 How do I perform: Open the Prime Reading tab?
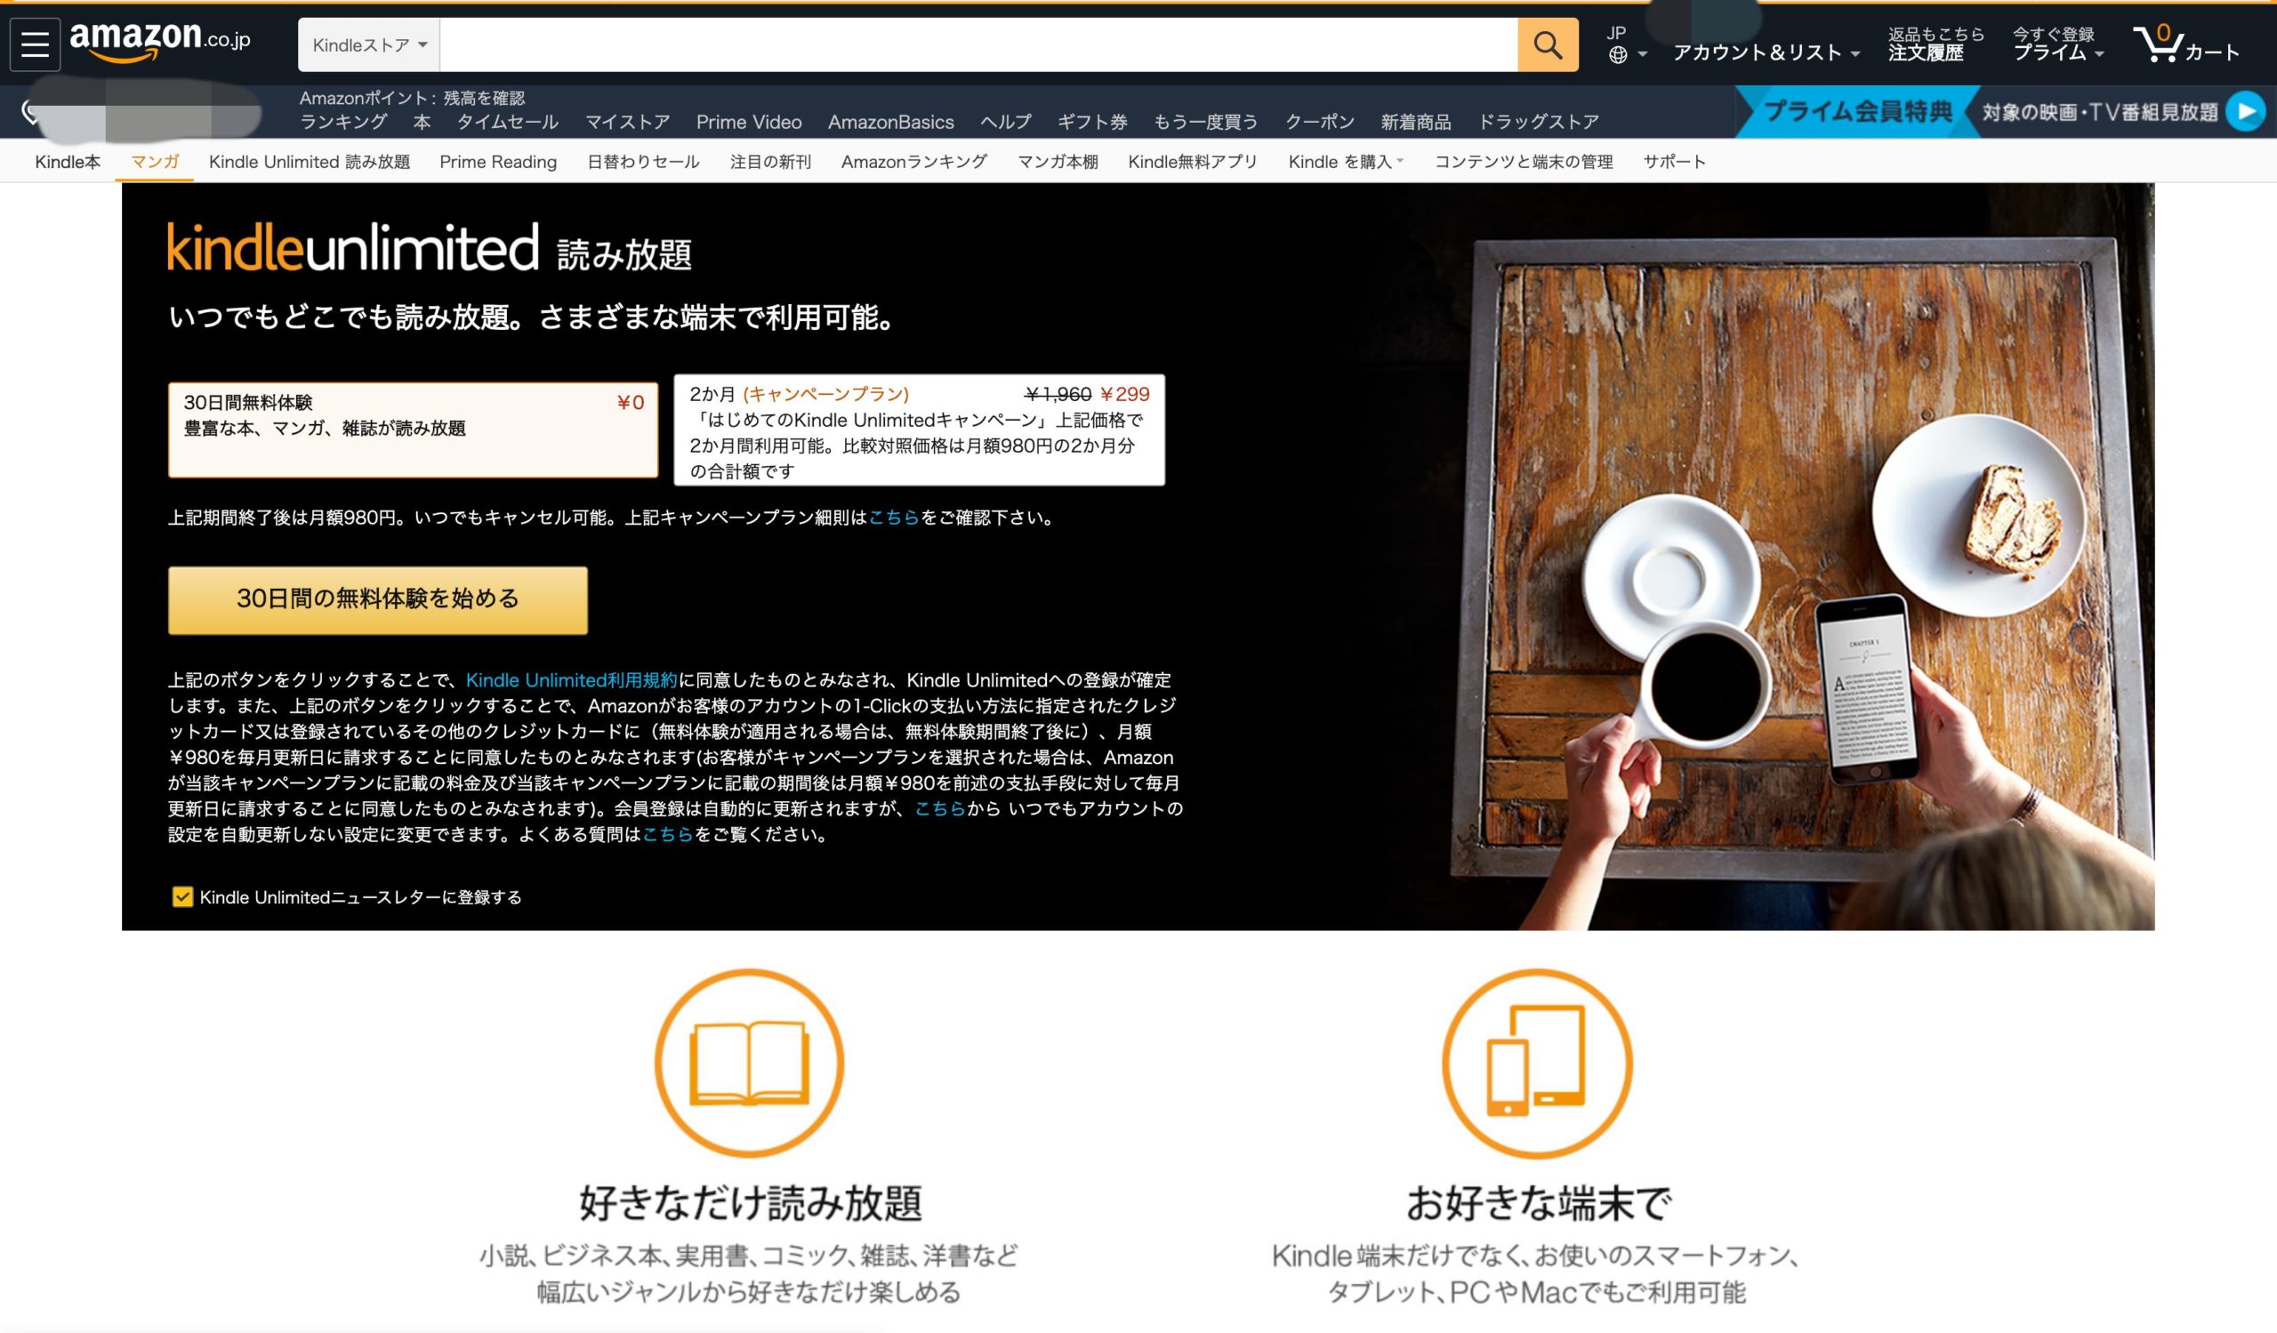(x=498, y=162)
